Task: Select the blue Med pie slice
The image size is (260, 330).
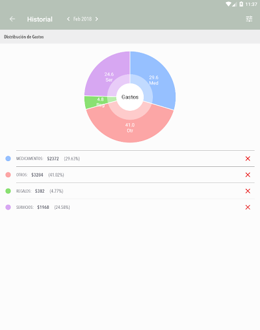Action: [160, 81]
